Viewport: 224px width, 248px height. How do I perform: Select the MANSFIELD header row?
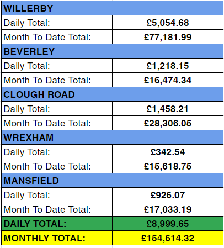pyautogui.click(x=112, y=181)
